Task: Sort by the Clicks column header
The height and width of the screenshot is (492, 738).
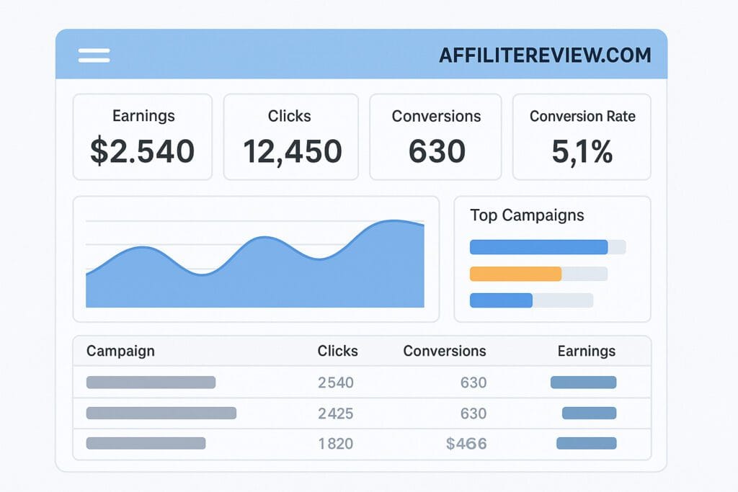Action: click(x=337, y=352)
